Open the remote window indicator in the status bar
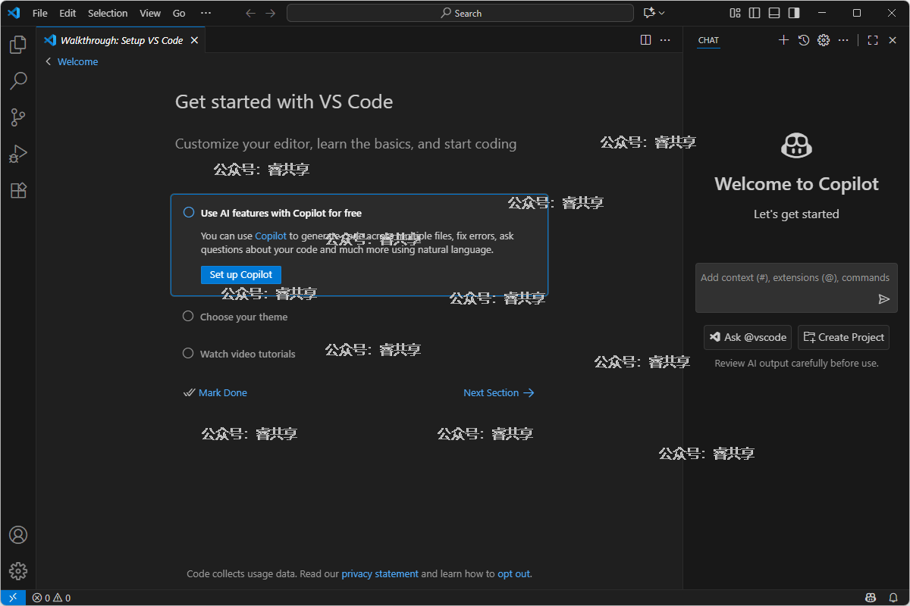Viewport: 910px width, 606px height. tap(13, 598)
